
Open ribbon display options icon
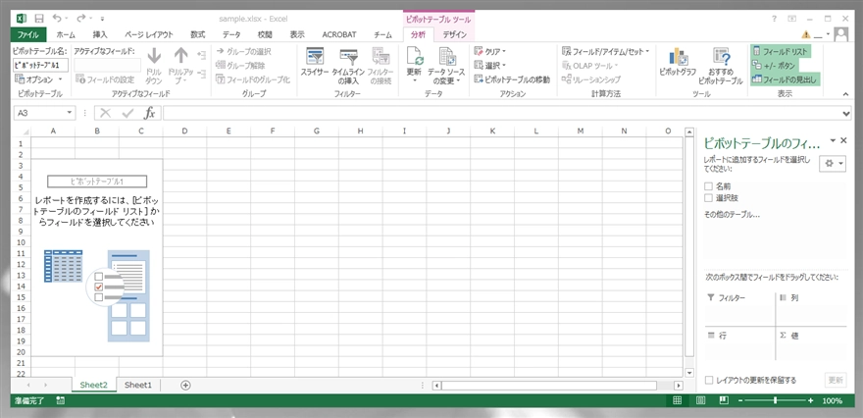pyautogui.click(x=792, y=19)
